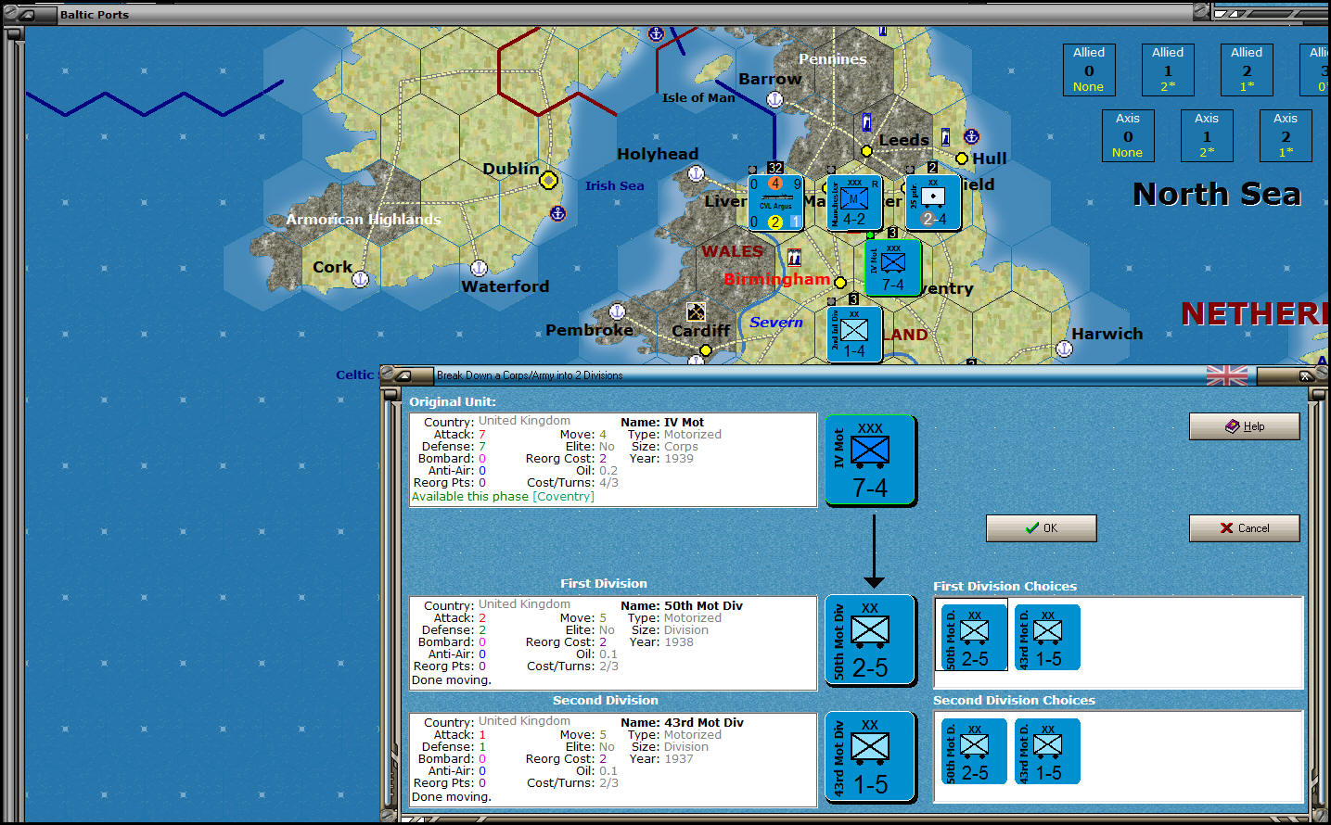The image size is (1331, 825).
Task: Choose 50th Mot D. in Second Division Choices
Action: (973, 752)
